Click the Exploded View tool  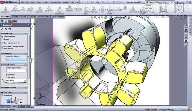[x=102, y=10]
